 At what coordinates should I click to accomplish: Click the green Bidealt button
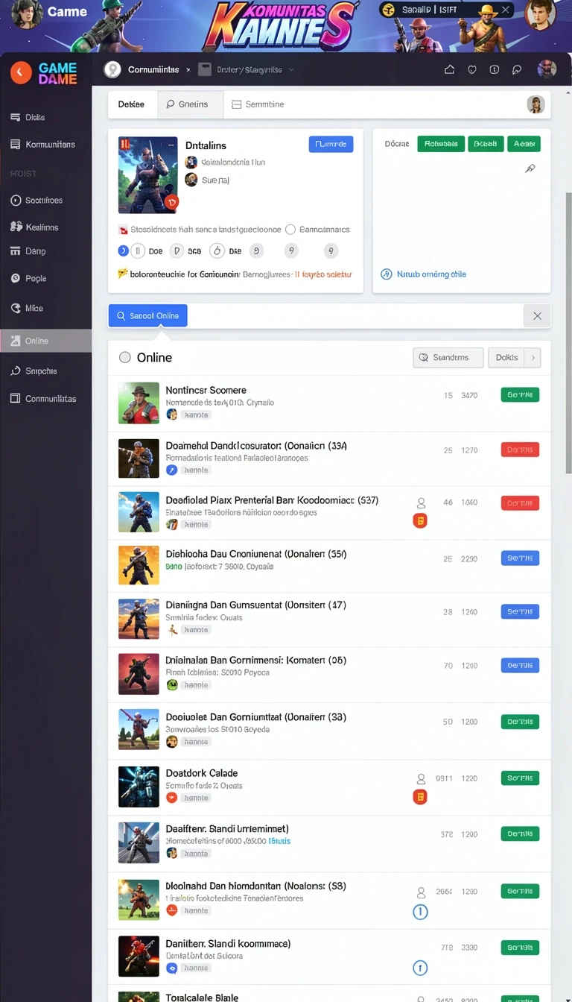(486, 144)
